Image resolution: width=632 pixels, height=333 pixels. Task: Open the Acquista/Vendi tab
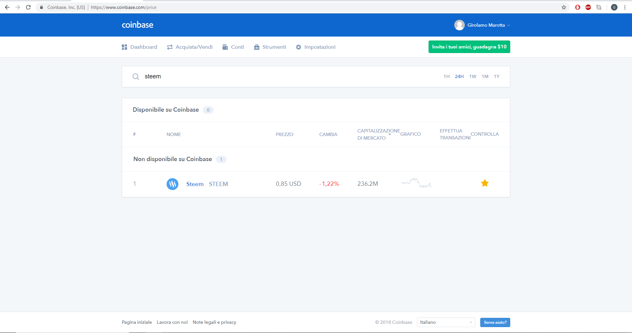coord(190,47)
